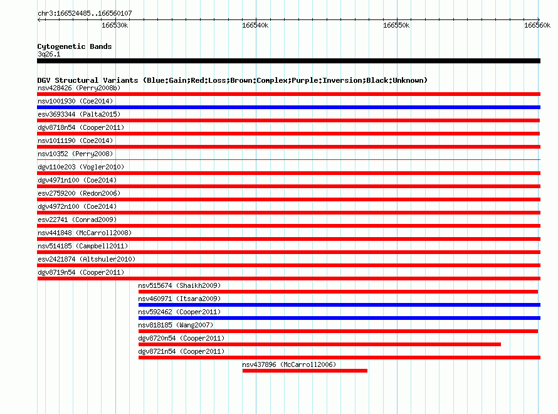The width and height of the screenshot is (558, 414).
Task: Select the nsv592462 (Cooper2011) label
Action: click(x=179, y=312)
